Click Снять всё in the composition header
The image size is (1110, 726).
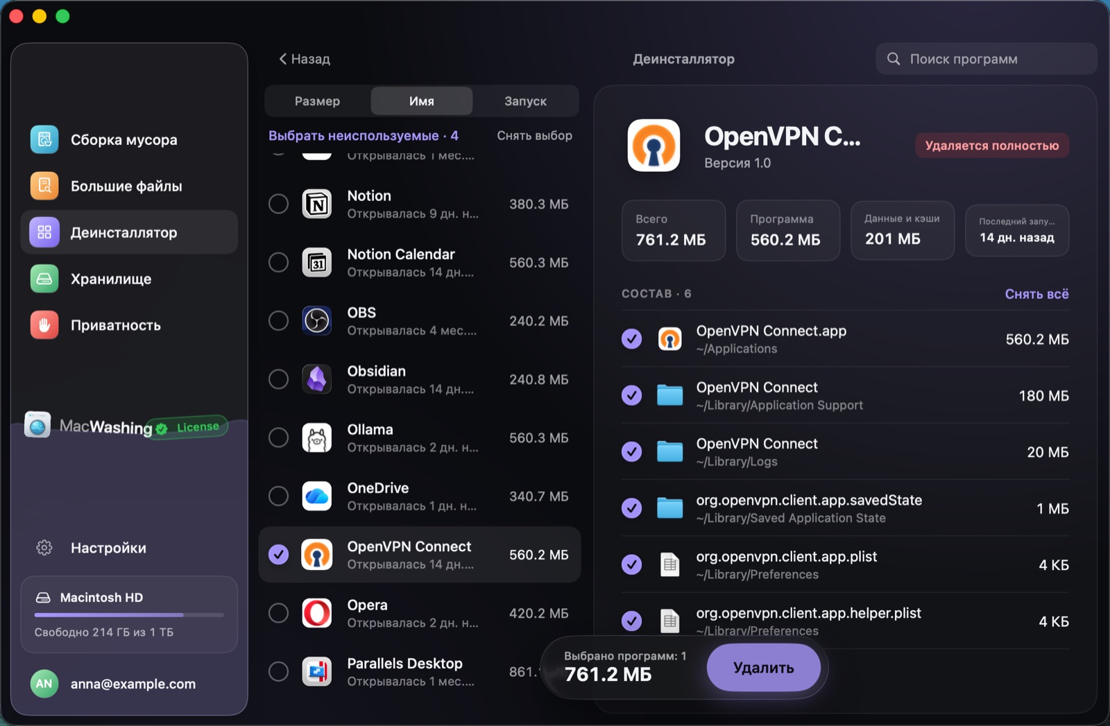click(1036, 294)
